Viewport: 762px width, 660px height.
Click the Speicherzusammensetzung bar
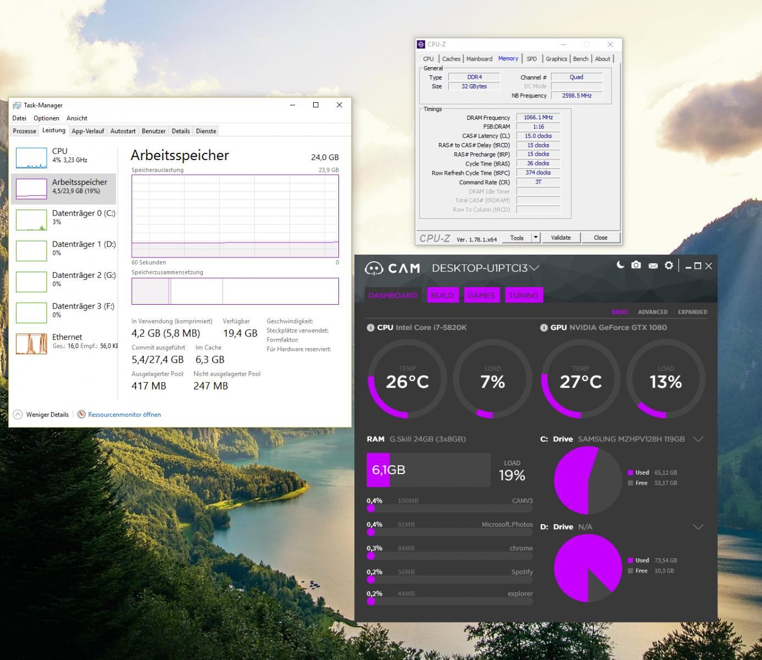pos(235,291)
